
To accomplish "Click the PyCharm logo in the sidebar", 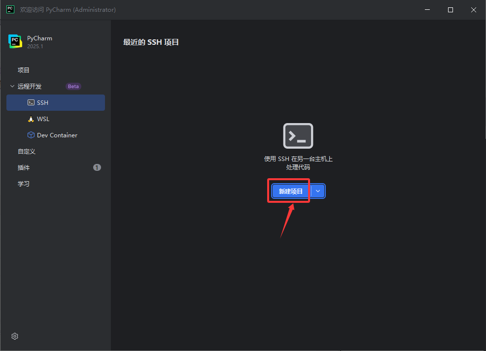I will click(x=15, y=41).
